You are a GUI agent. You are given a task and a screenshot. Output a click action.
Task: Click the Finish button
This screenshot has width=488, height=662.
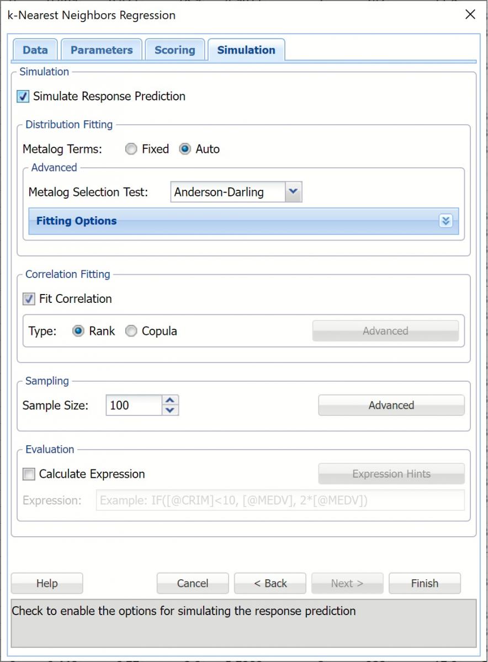pyautogui.click(x=424, y=583)
